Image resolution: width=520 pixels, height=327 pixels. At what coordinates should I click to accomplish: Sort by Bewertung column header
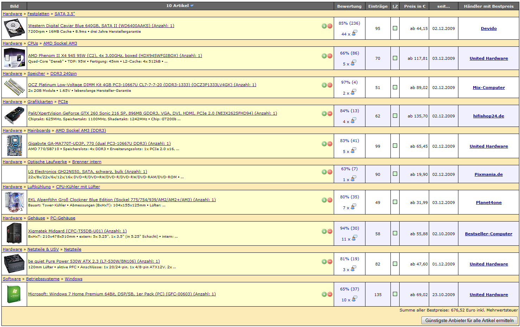[349, 6]
